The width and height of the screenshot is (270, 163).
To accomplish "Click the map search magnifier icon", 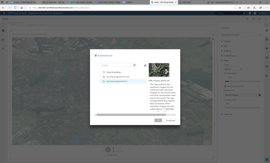I will 12,31.
